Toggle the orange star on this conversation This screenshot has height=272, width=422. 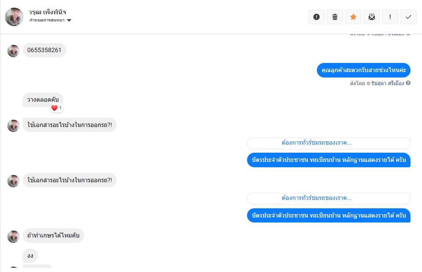pos(353,17)
